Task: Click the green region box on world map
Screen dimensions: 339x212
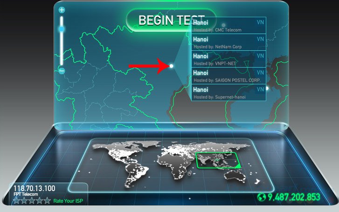Action: [x=218, y=160]
